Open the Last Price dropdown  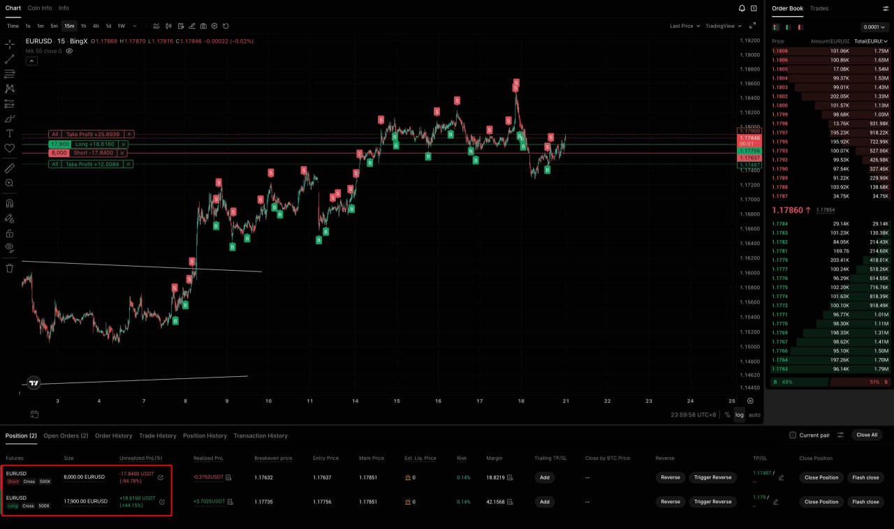(684, 26)
